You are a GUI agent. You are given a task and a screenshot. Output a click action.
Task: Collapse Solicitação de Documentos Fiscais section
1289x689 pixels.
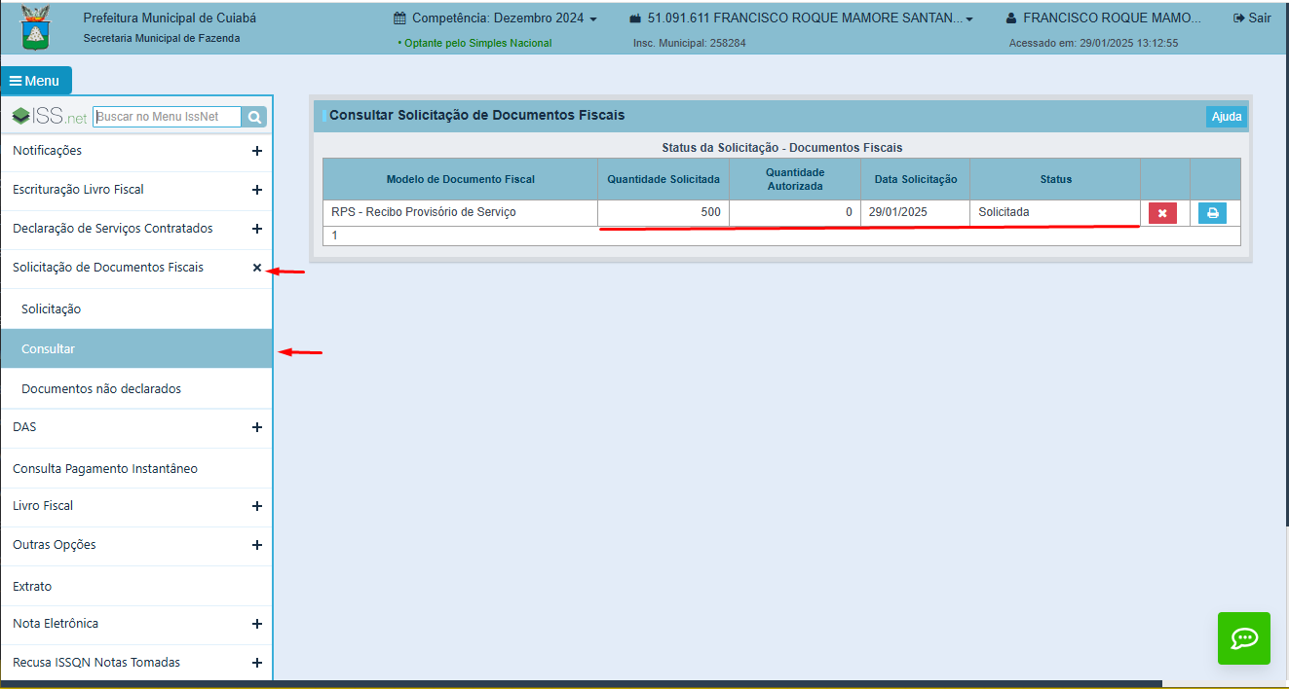tap(257, 268)
